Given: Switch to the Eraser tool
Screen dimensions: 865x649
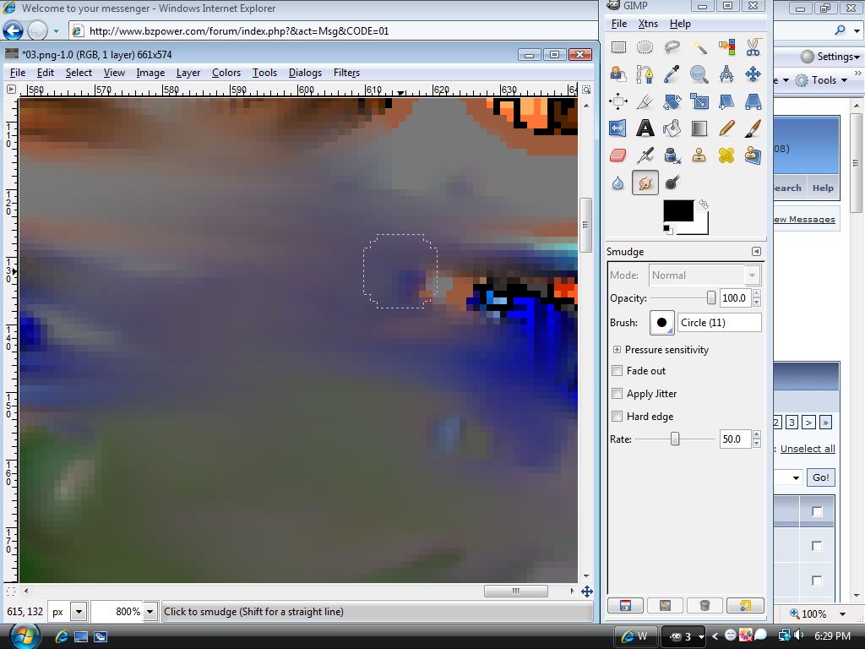Looking at the screenshot, I should tap(618, 155).
